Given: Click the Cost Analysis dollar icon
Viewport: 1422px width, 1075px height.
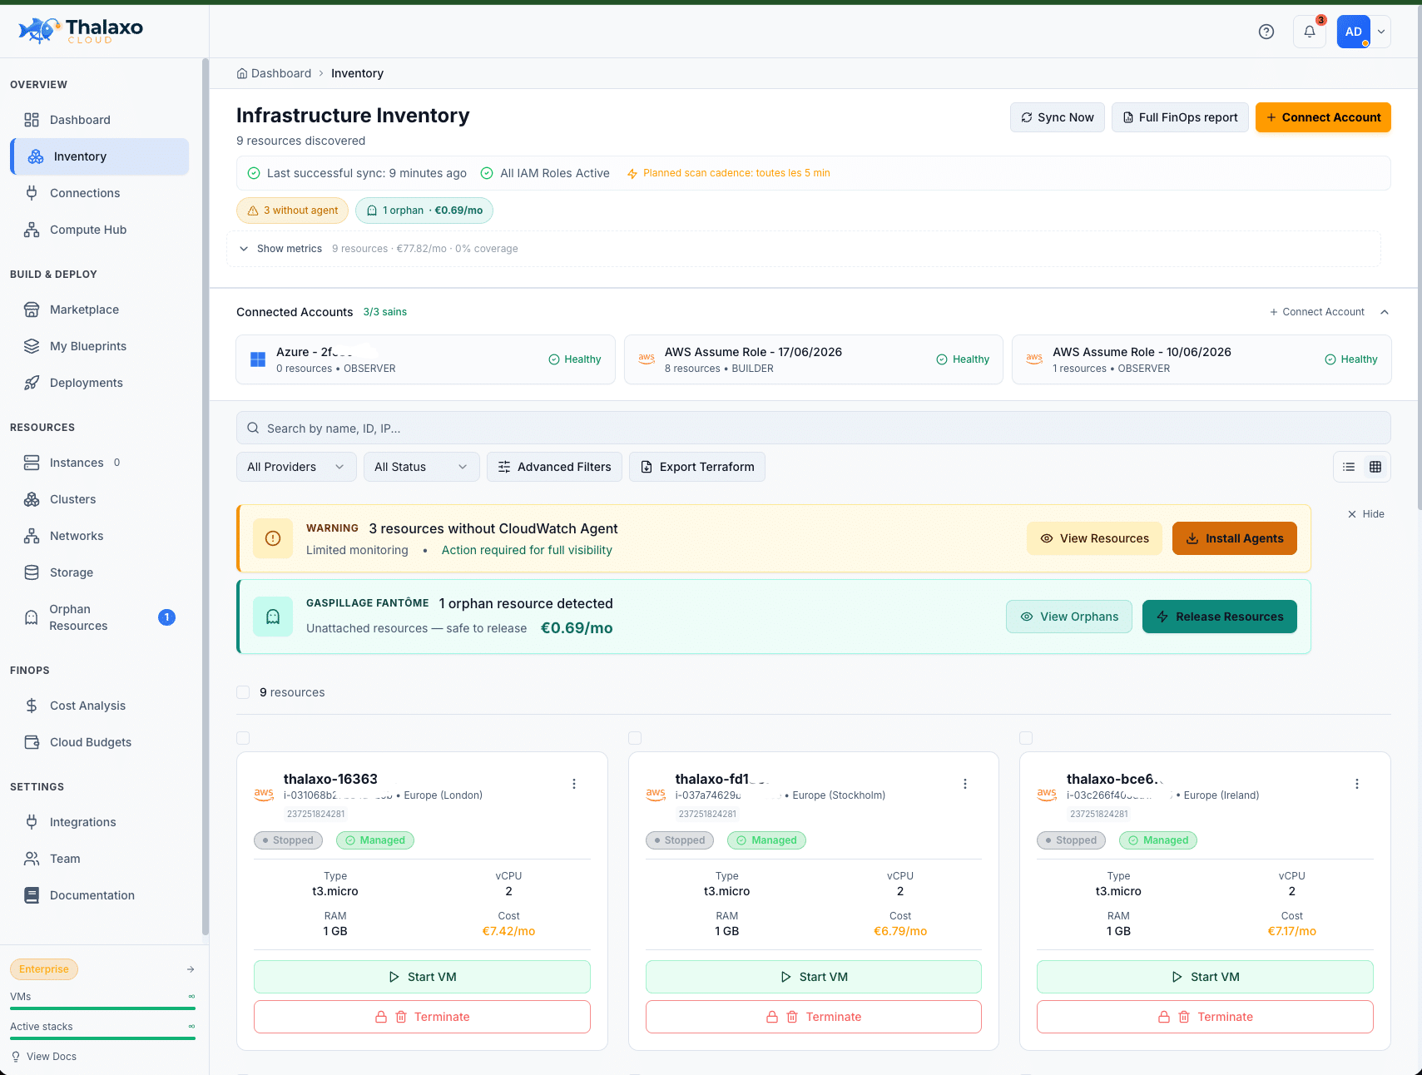Looking at the screenshot, I should [x=32, y=706].
